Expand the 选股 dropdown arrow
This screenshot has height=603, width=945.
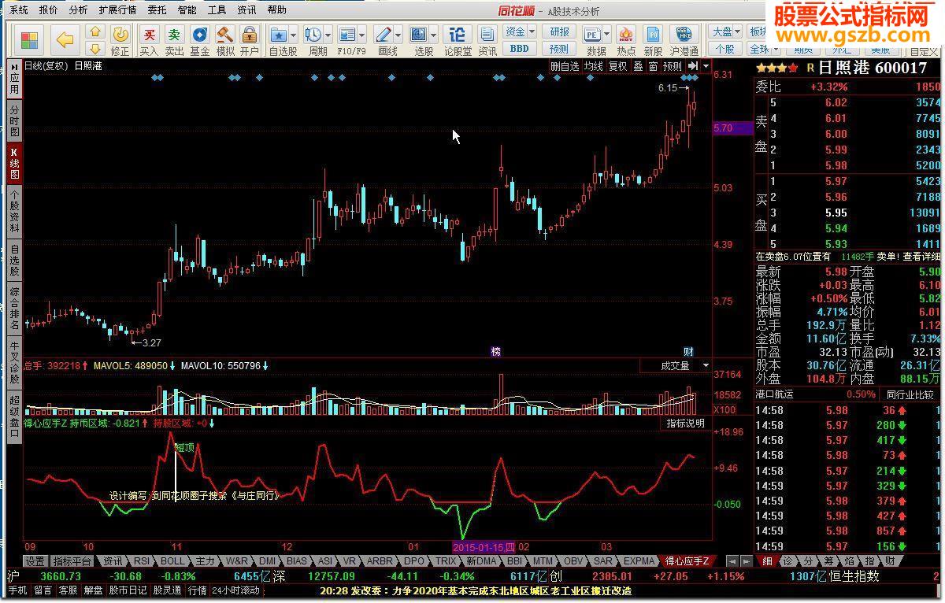point(434,35)
